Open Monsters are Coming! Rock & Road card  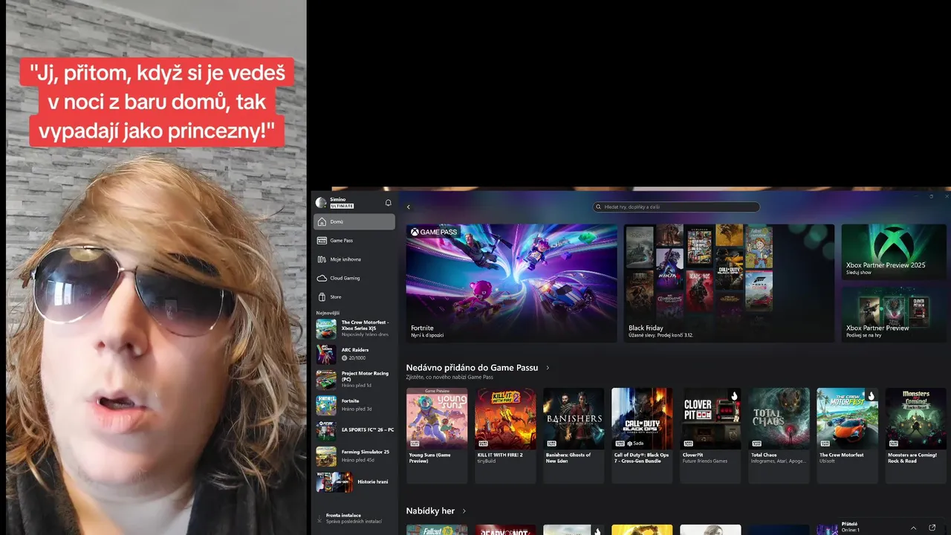point(915,435)
